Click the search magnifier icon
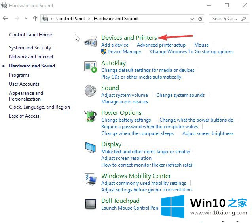The width and height of the screenshot is (252, 223). point(243,19)
